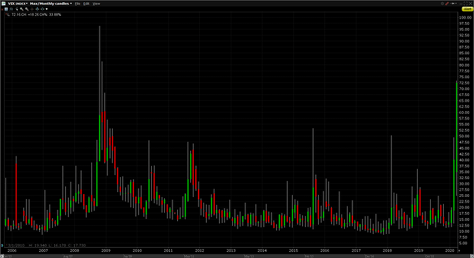Click the red X icon in the chart toolbar
Image resolution: width=474 pixels, height=258 pixels.
(3, 10)
